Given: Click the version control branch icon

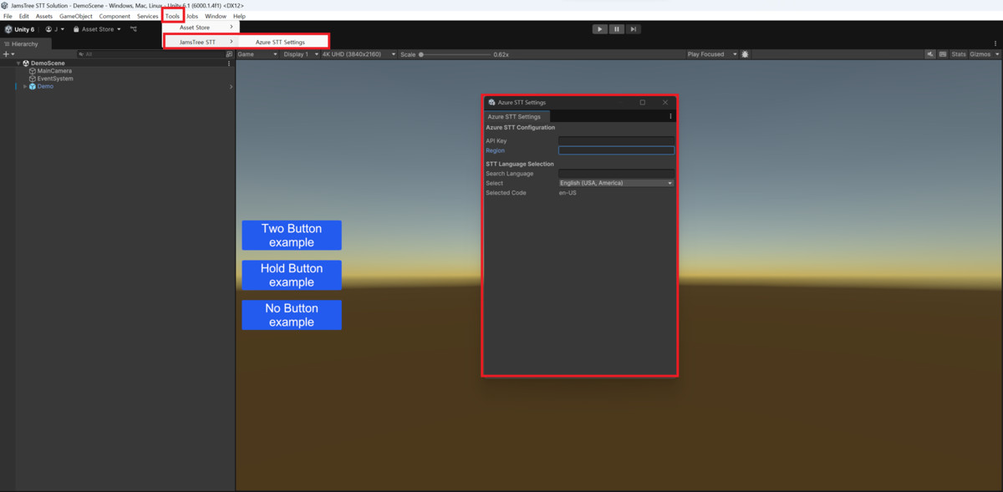Looking at the screenshot, I should point(134,29).
